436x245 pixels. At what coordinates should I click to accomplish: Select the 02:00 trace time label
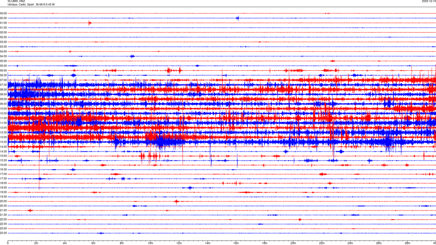[x=3, y=33]
